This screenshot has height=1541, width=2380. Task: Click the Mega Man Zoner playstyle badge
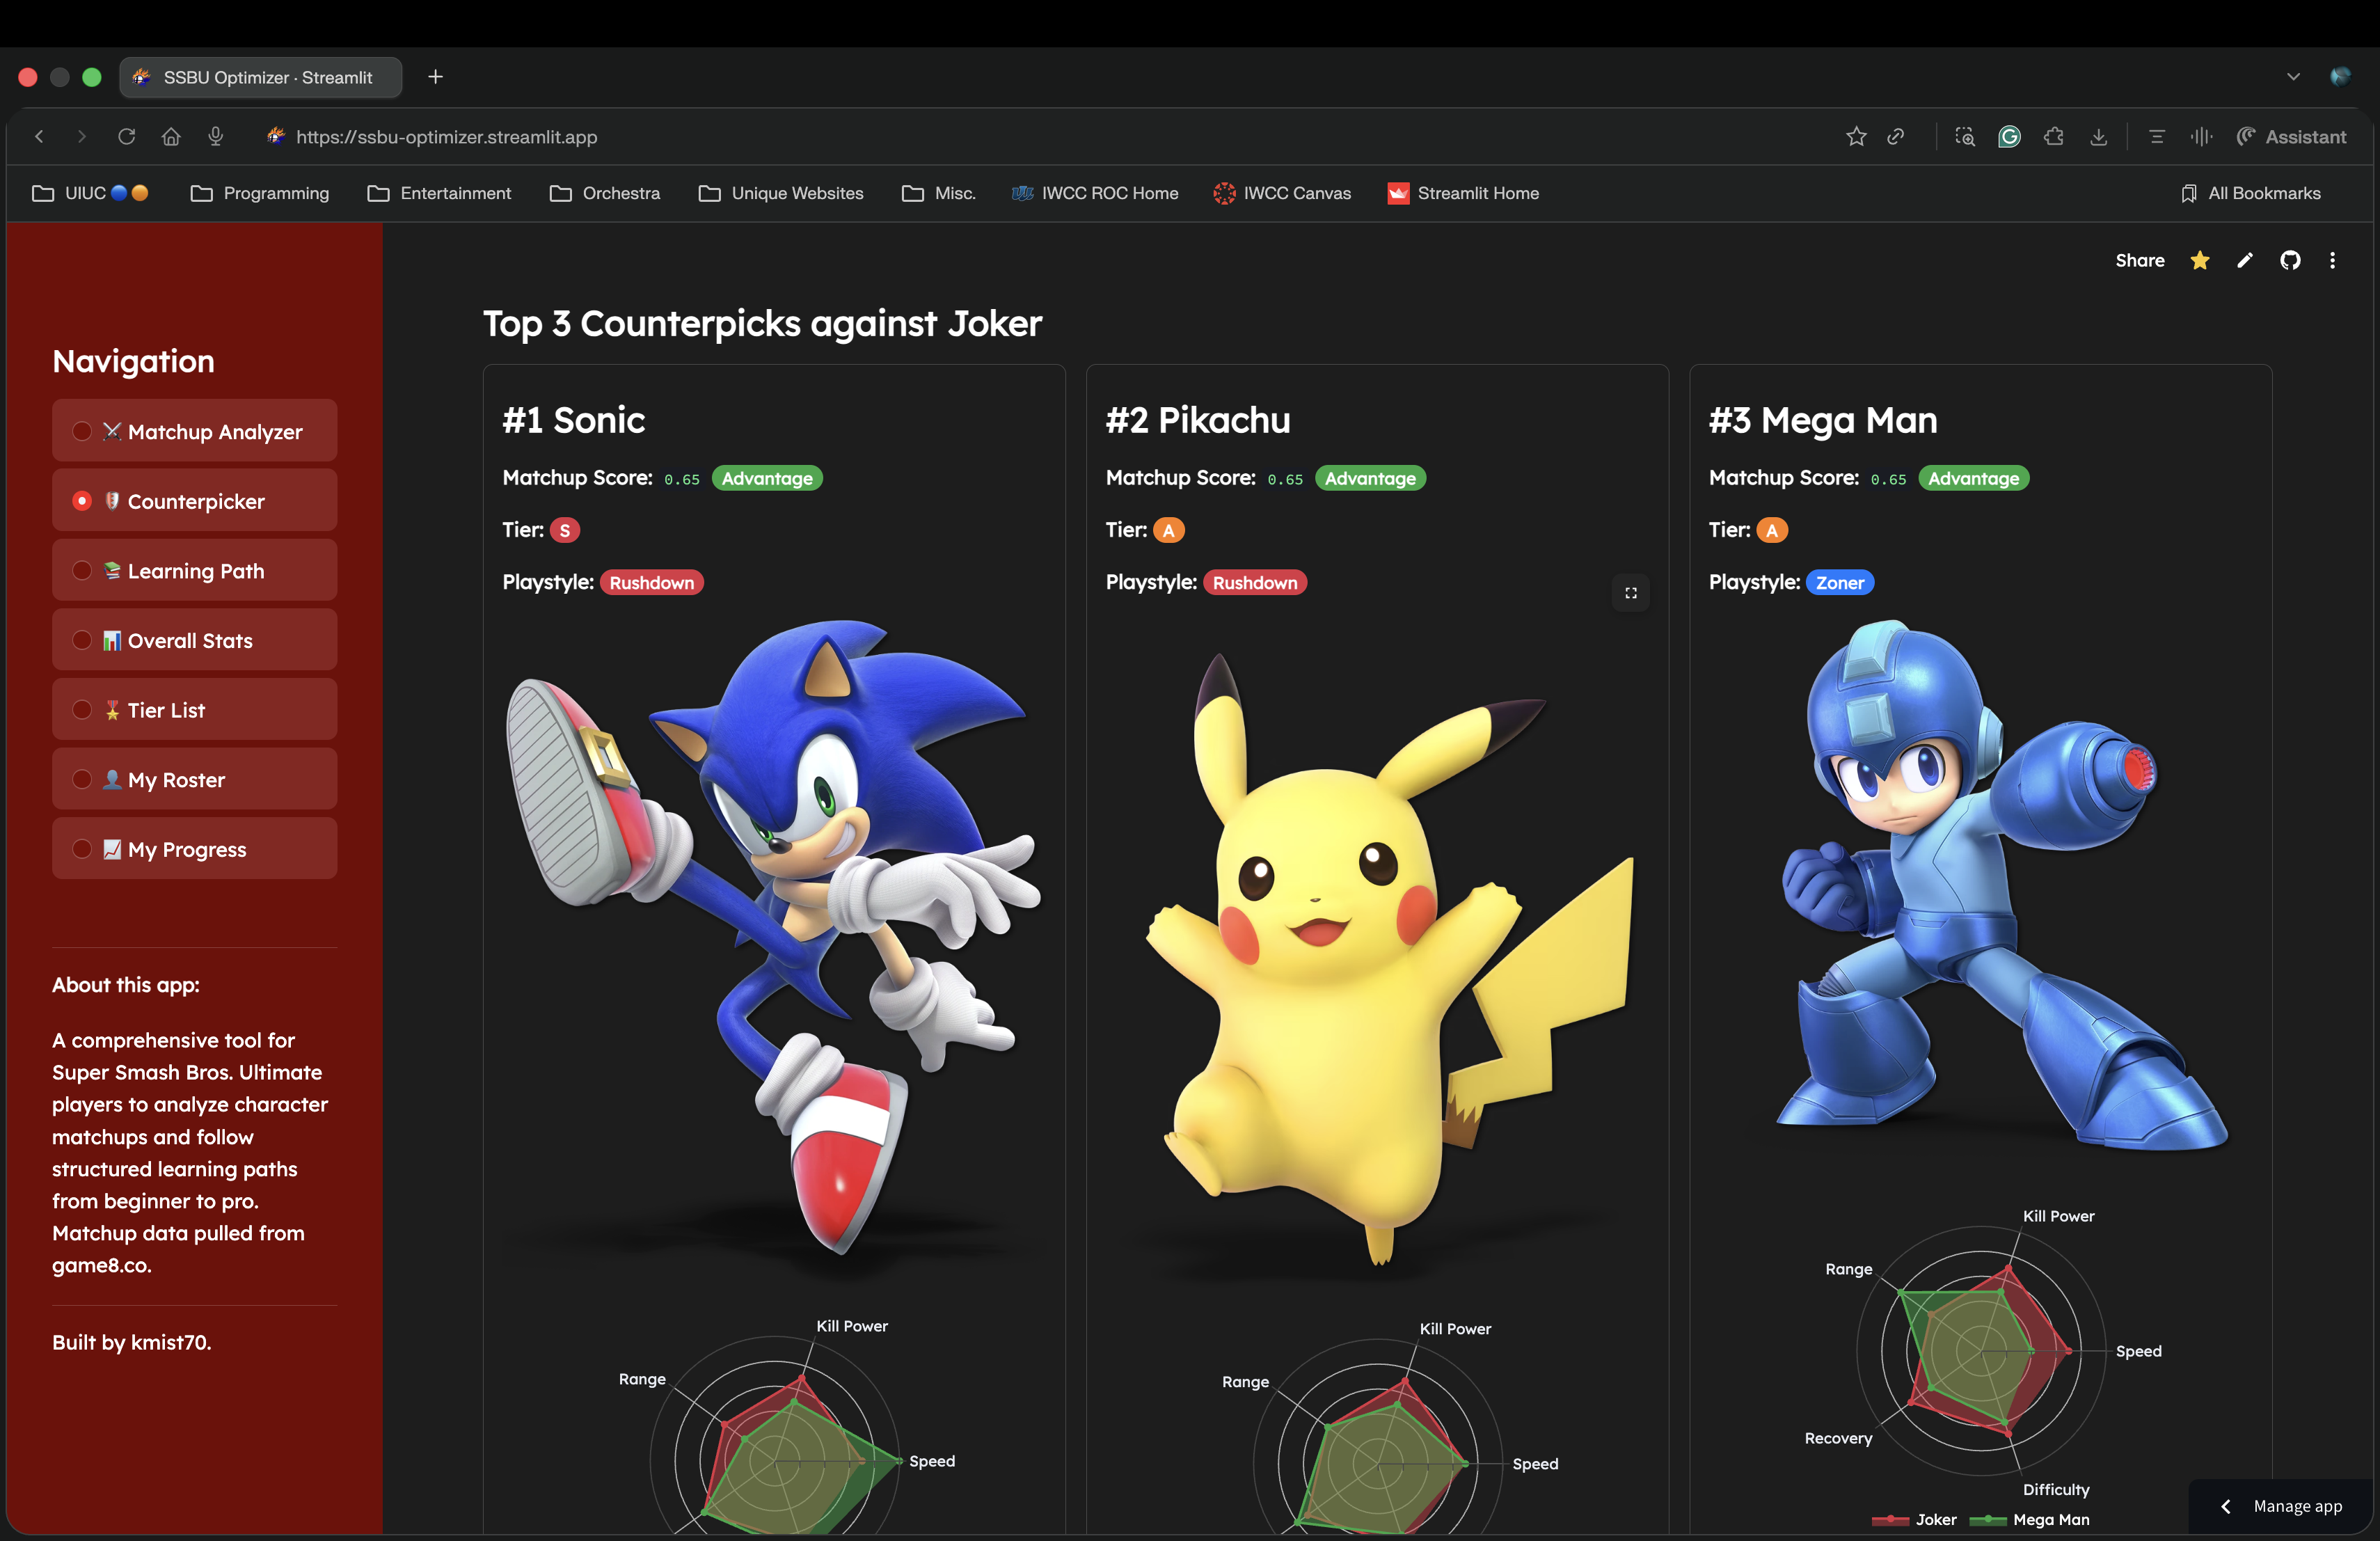click(1839, 582)
